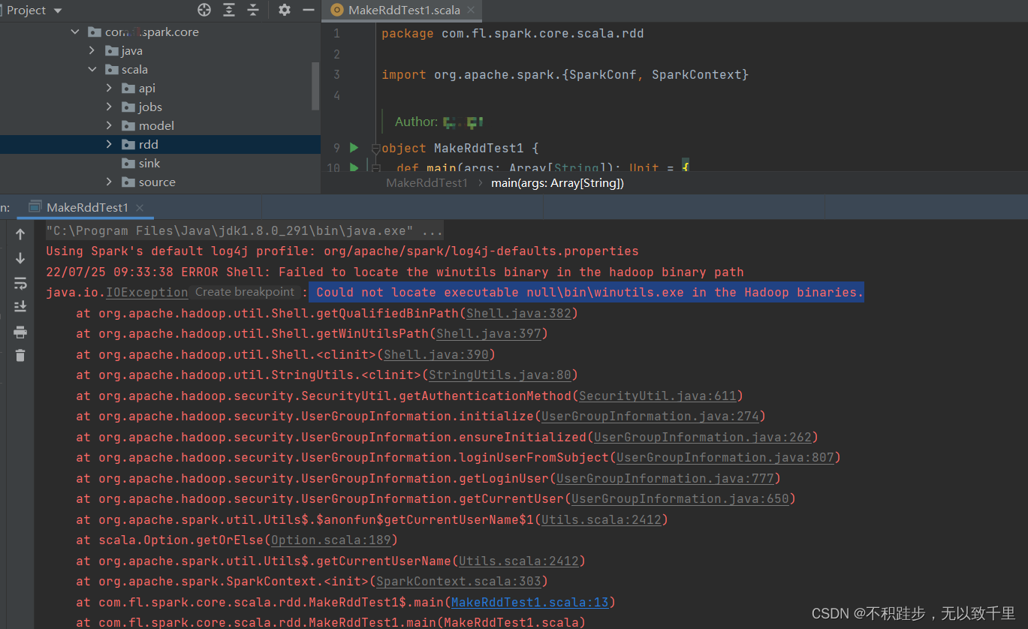Open the UserGroupInformation.java:274 link
This screenshot has width=1028, height=629.
coord(650,417)
